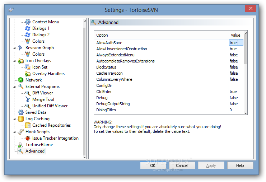266x182 pixels.
Task: Close the Settings dialog with X
Action: [251, 8]
